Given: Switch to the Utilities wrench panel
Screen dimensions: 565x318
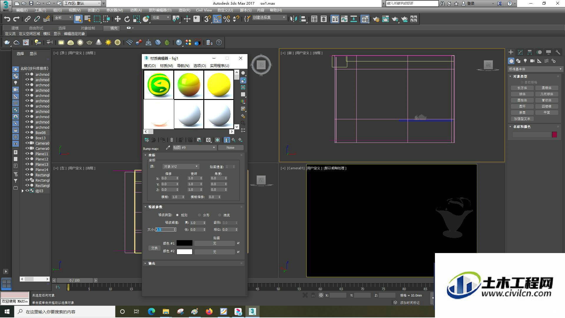Looking at the screenshot, I should 558,52.
